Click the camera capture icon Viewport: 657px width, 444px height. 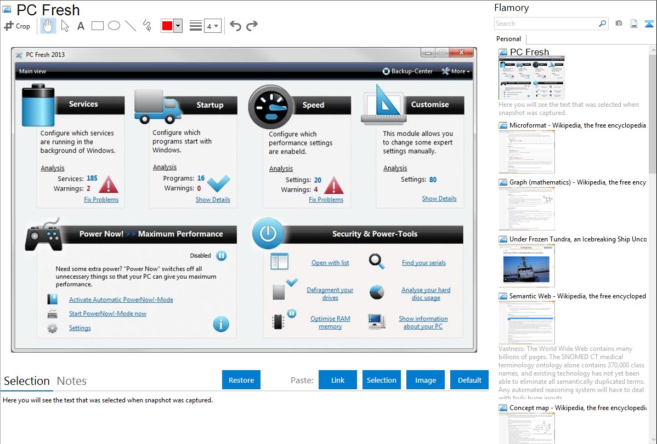tap(619, 24)
